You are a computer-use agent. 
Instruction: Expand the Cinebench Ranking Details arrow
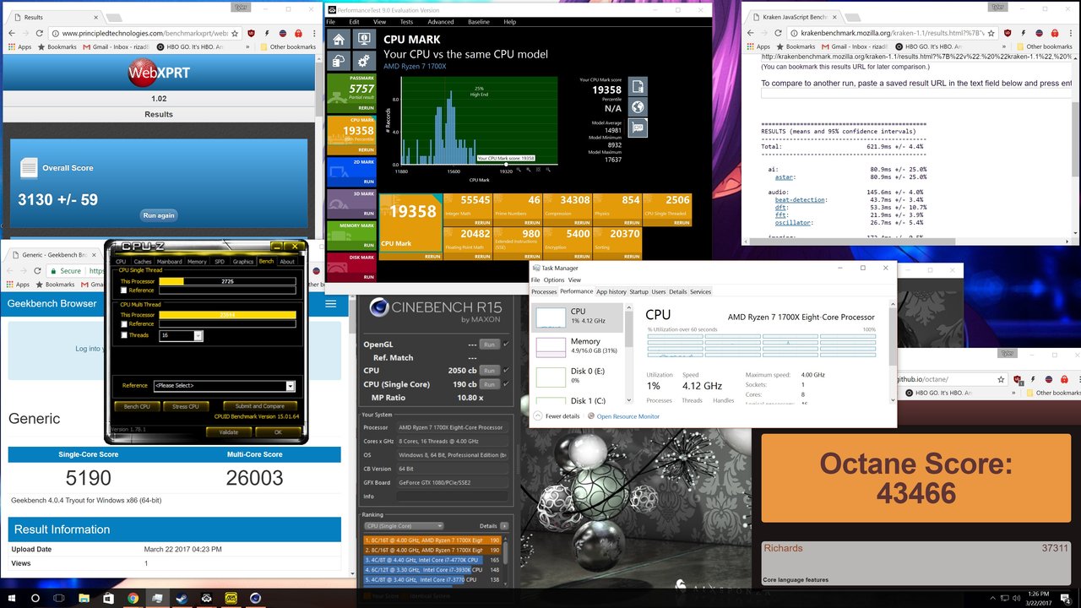coord(504,525)
